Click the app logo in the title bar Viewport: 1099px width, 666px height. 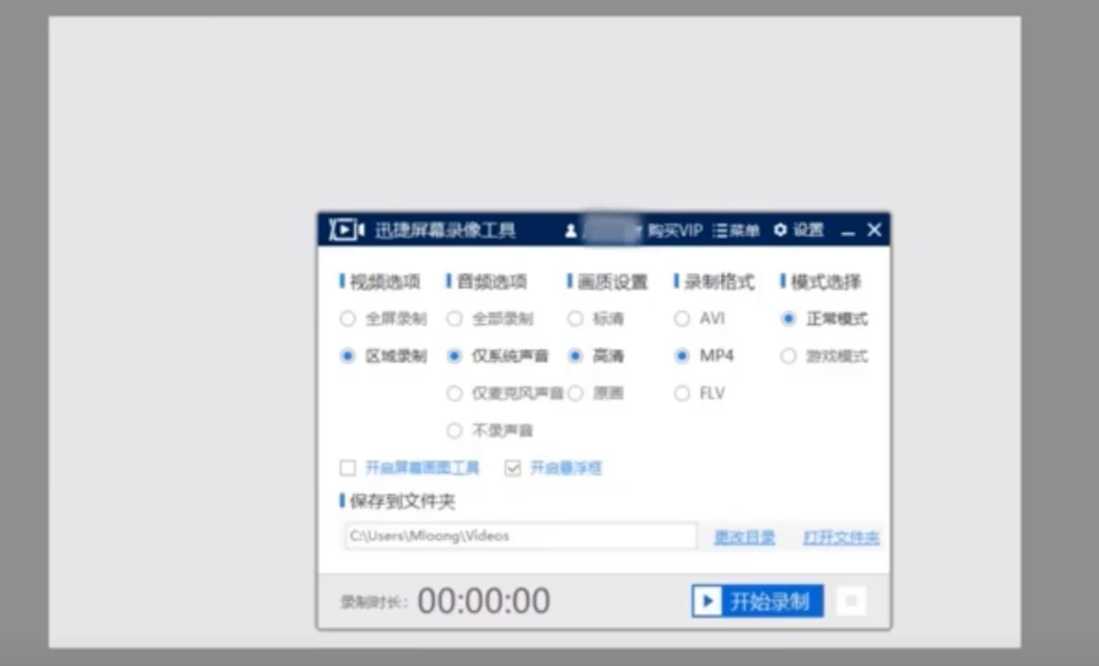347,229
